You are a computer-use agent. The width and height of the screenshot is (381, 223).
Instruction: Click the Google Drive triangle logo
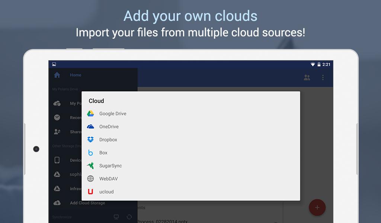90,114
